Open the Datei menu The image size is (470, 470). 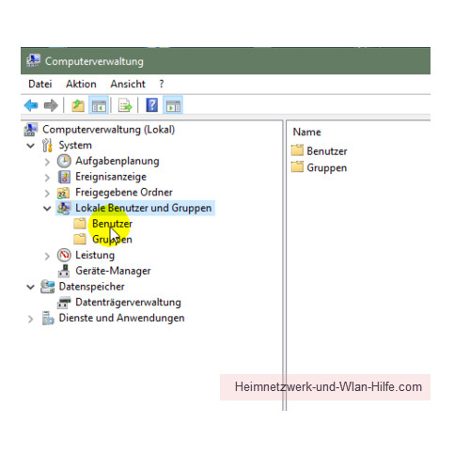click(40, 84)
